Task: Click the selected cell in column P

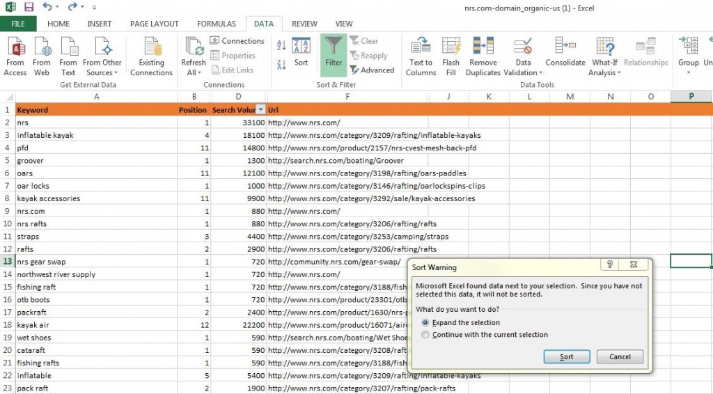Action: click(691, 261)
